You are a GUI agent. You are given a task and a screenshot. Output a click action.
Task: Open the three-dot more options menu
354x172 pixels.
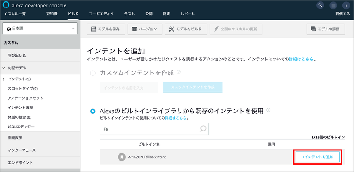[346, 5]
